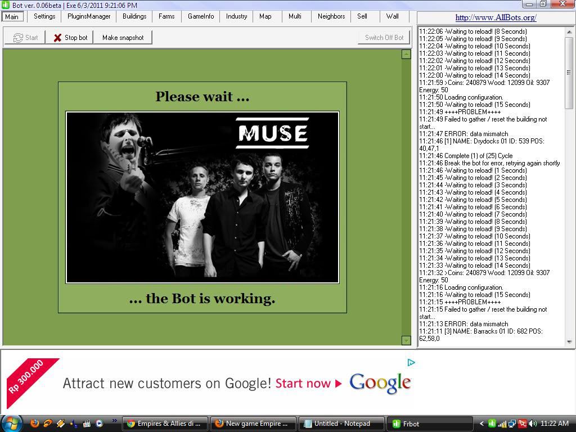Click the signal strength tray icon
The image size is (576, 432).
[502, 424]
